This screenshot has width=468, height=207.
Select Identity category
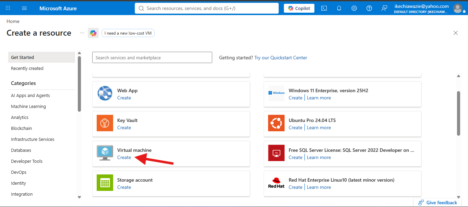19,183
